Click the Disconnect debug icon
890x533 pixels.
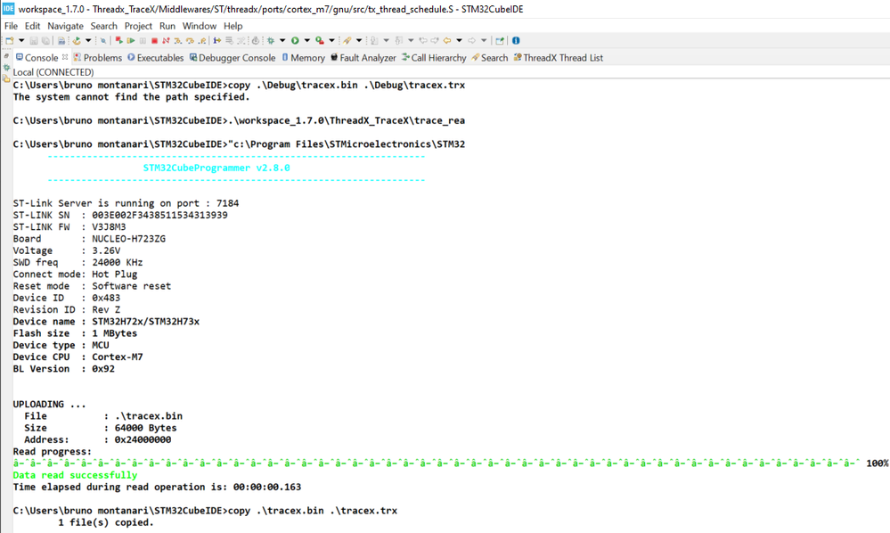point(166,41)
